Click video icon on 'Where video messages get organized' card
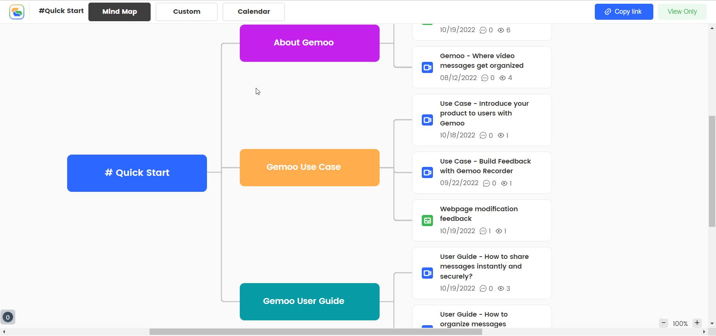The image size is (716, 336). click(427, 67)
